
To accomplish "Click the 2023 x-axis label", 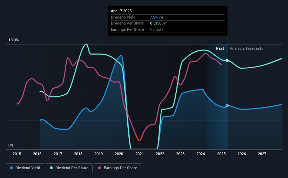I will 180,154.
